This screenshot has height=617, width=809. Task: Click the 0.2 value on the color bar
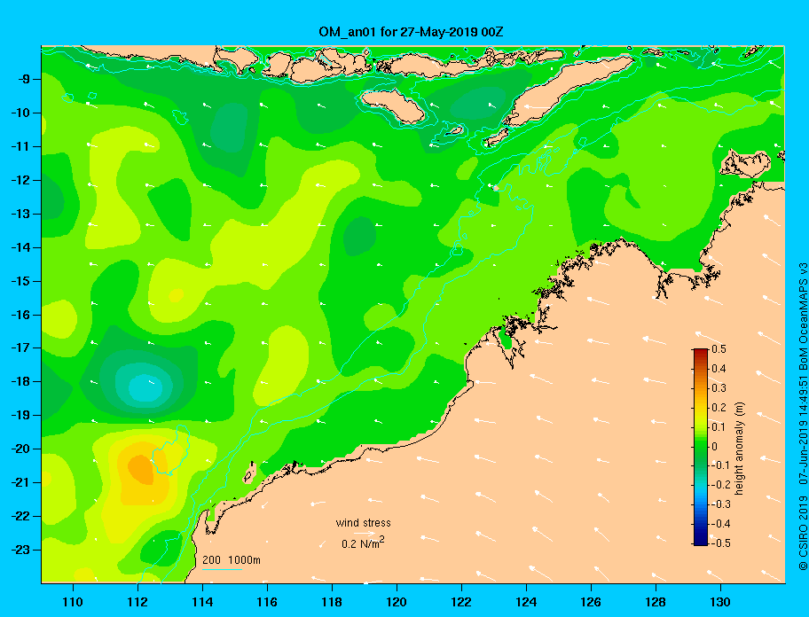[x=719, y=408]
